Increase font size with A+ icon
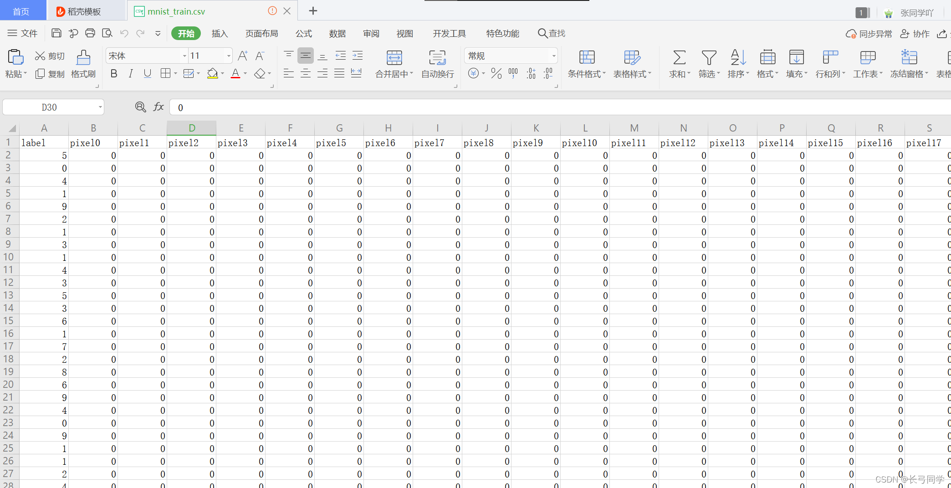The width and height of the screenshot is (951, 488). pyautogui.click(x=243, y=56)
